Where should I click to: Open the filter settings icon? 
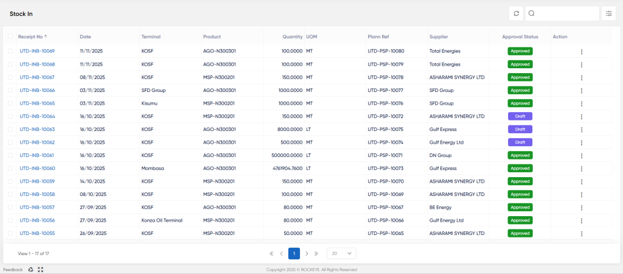click(608, 13)
